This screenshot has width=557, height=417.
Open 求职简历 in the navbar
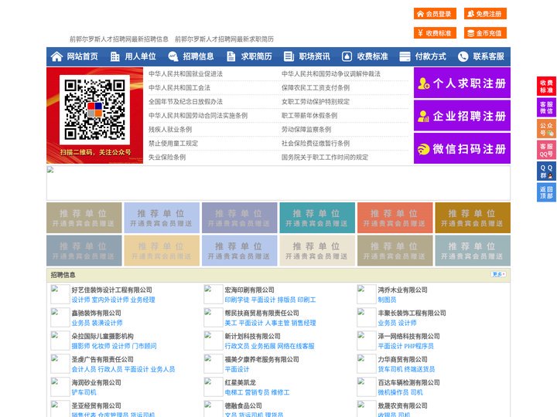pyautogui.click(x=257, y=56)
